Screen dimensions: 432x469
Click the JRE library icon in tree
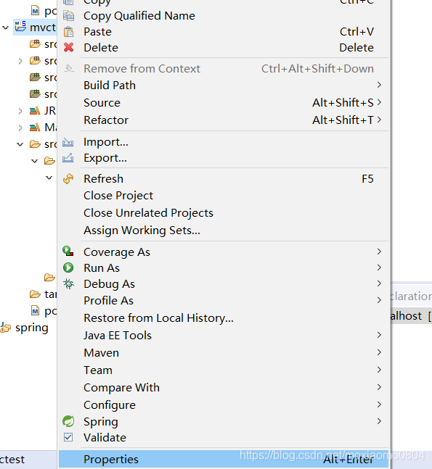tap(35, 111)
